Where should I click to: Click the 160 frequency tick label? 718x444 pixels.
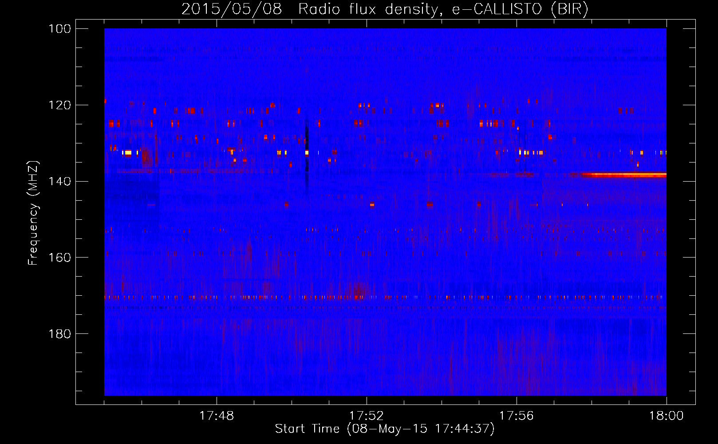click(x=60, y=258)
